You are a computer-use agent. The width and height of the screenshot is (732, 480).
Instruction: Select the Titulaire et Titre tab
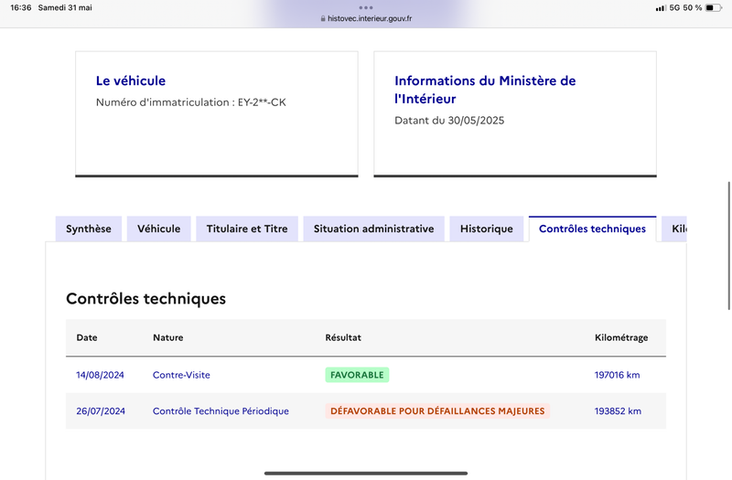pyautogui.click(x=247, y=229)
